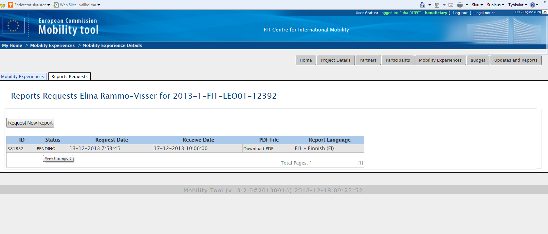The width and height of the screenshot is (548, 234).
Task: Sort by the Status column header
Action: (x=53, y=140)
